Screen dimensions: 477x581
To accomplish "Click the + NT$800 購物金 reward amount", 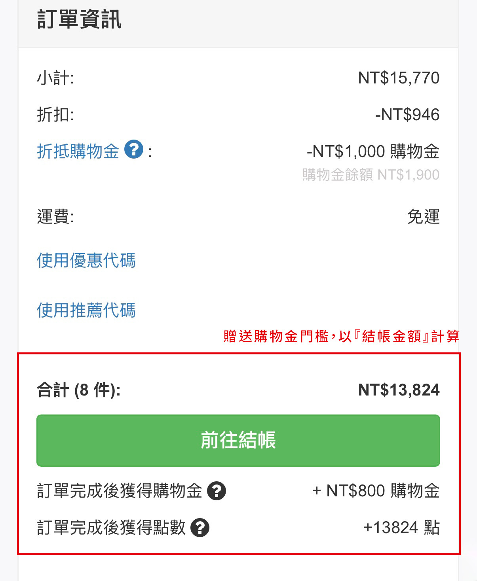I will pos(376,491).
